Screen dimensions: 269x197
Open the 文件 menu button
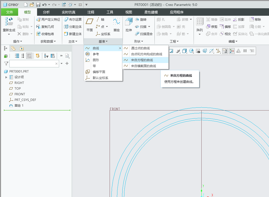pyautogui.click(x=9, y=12)
